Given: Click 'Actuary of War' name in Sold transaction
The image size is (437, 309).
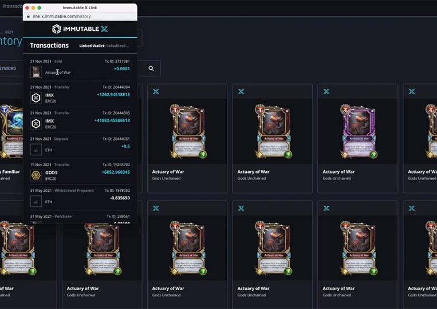Looking at the screenshot, I should tap(58, 73).
